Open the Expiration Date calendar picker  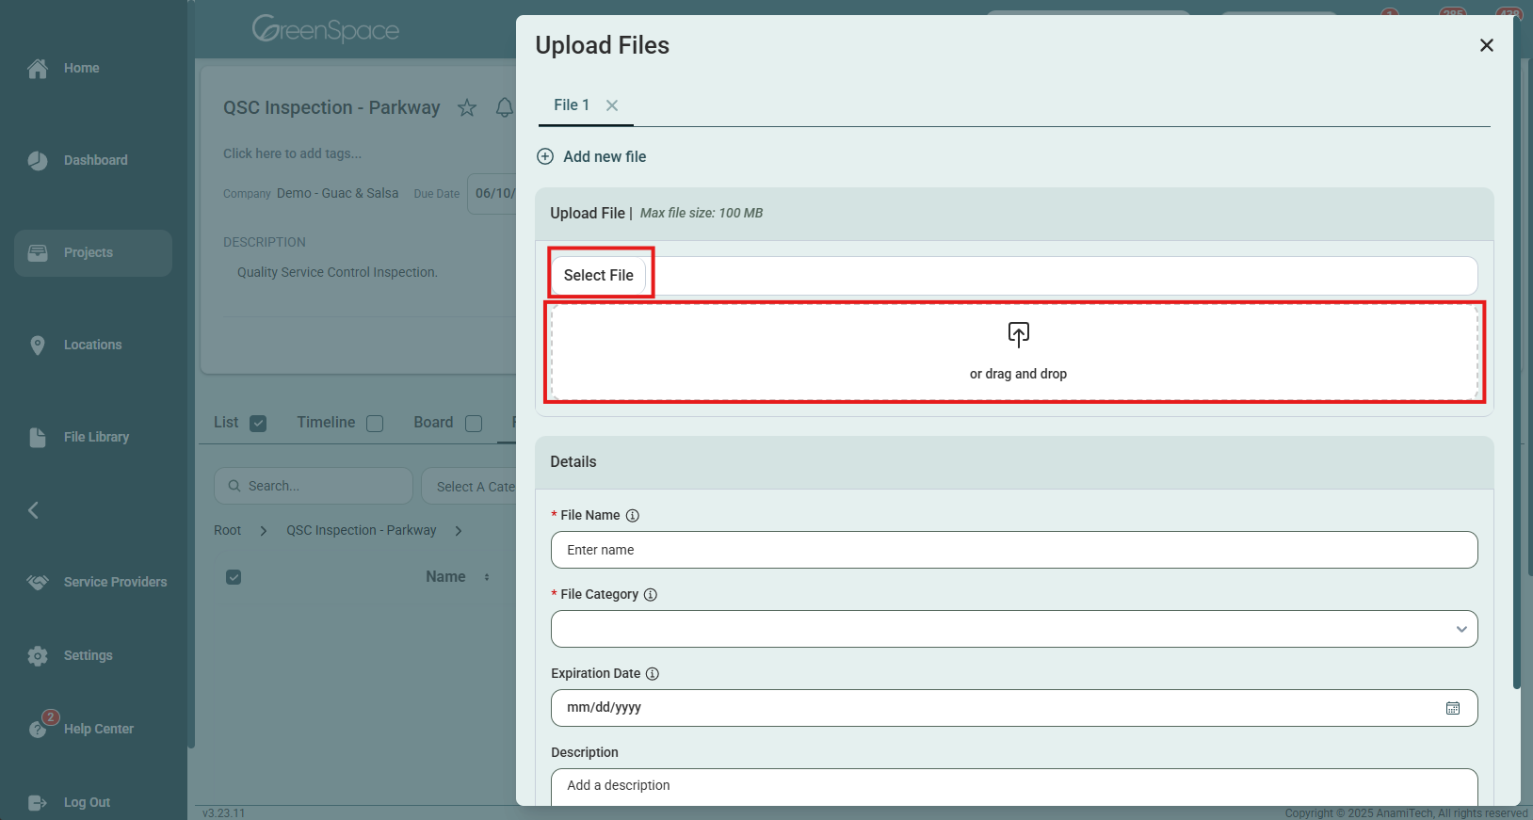[x=1452, y=708]
